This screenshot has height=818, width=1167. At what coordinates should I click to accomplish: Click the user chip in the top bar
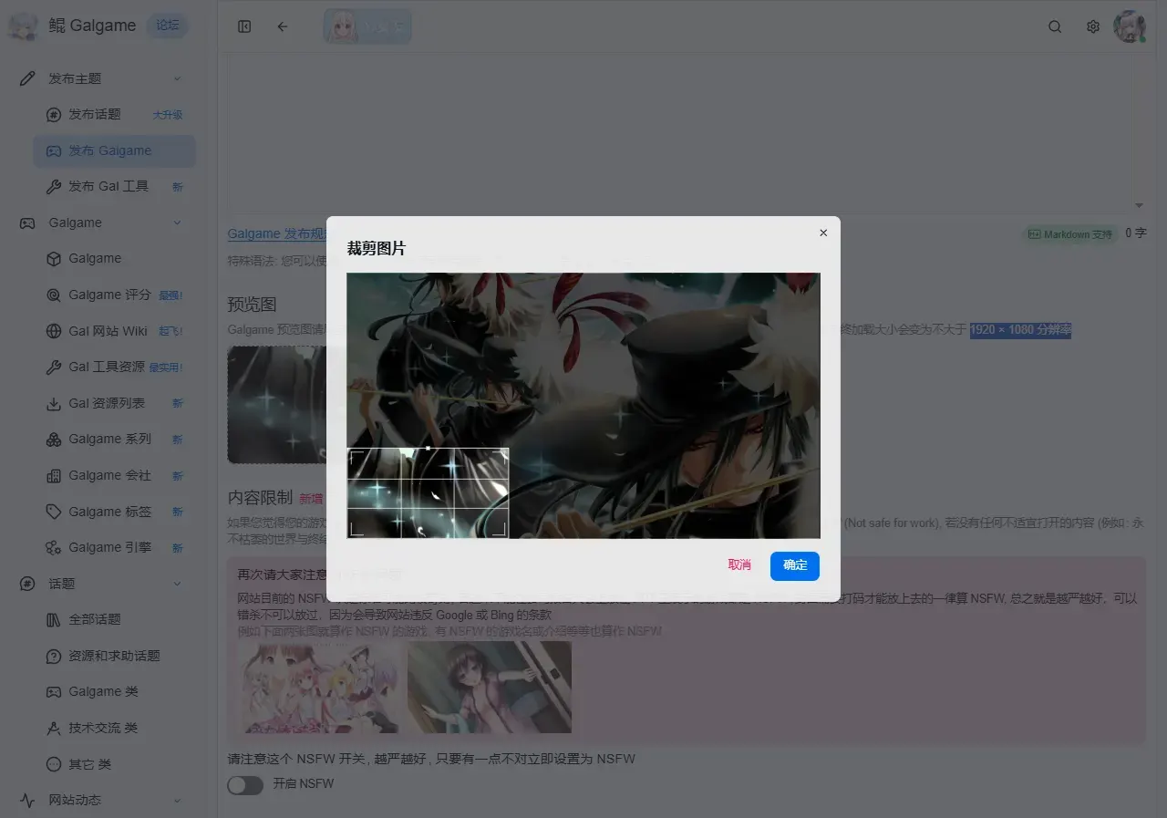(x=367, y=26)
